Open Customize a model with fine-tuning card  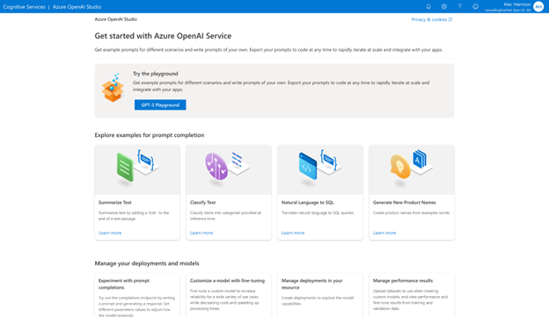click(229, 295)
